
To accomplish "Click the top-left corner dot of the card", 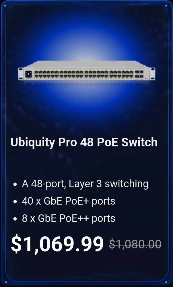I will pos(5,6).
